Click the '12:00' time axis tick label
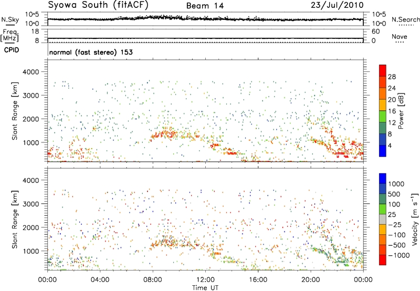The height and width of the screenshot is (291, 420). (205, 280)
